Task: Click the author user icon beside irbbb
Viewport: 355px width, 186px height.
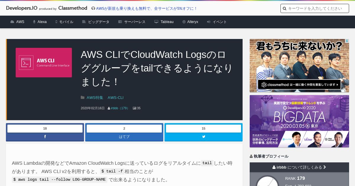Action: 109,108
